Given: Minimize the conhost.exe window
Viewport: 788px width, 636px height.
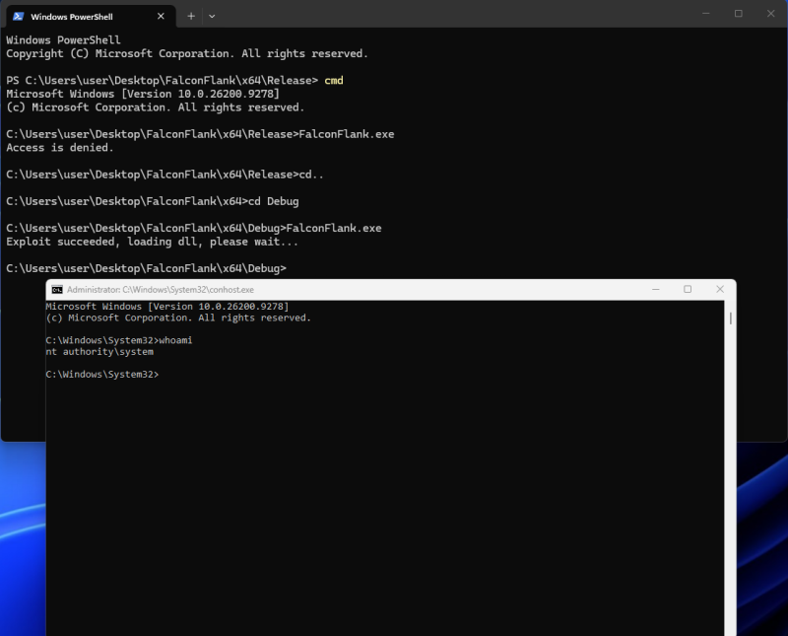Looking at the screenshot, I should click(655, 289).
